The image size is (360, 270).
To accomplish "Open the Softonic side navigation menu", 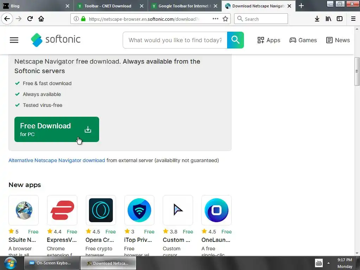I will point(14,40).
